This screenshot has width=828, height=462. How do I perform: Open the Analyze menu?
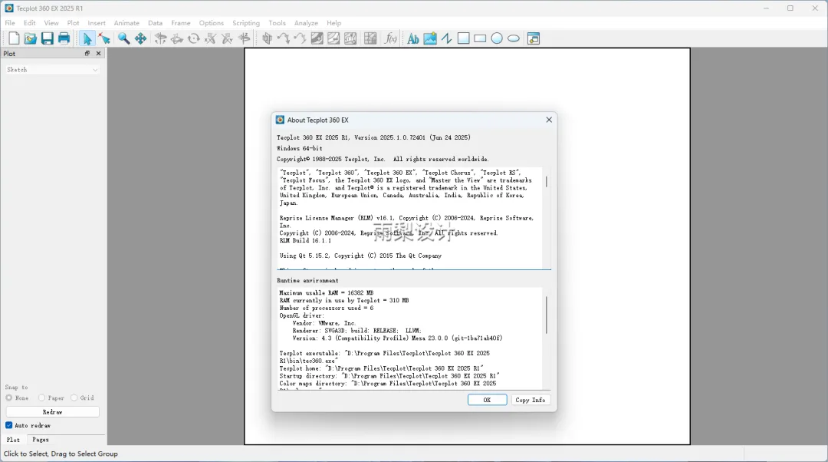(x=306, y=23)
